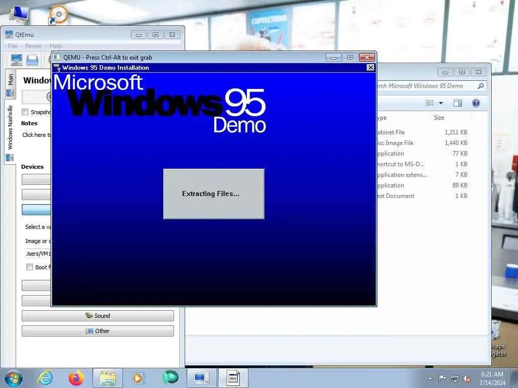Image resolution: width=518 pixels, height=388 pixels.
Task: Open Explorer help with the question mark icon
Action: (x=476, y=103)
